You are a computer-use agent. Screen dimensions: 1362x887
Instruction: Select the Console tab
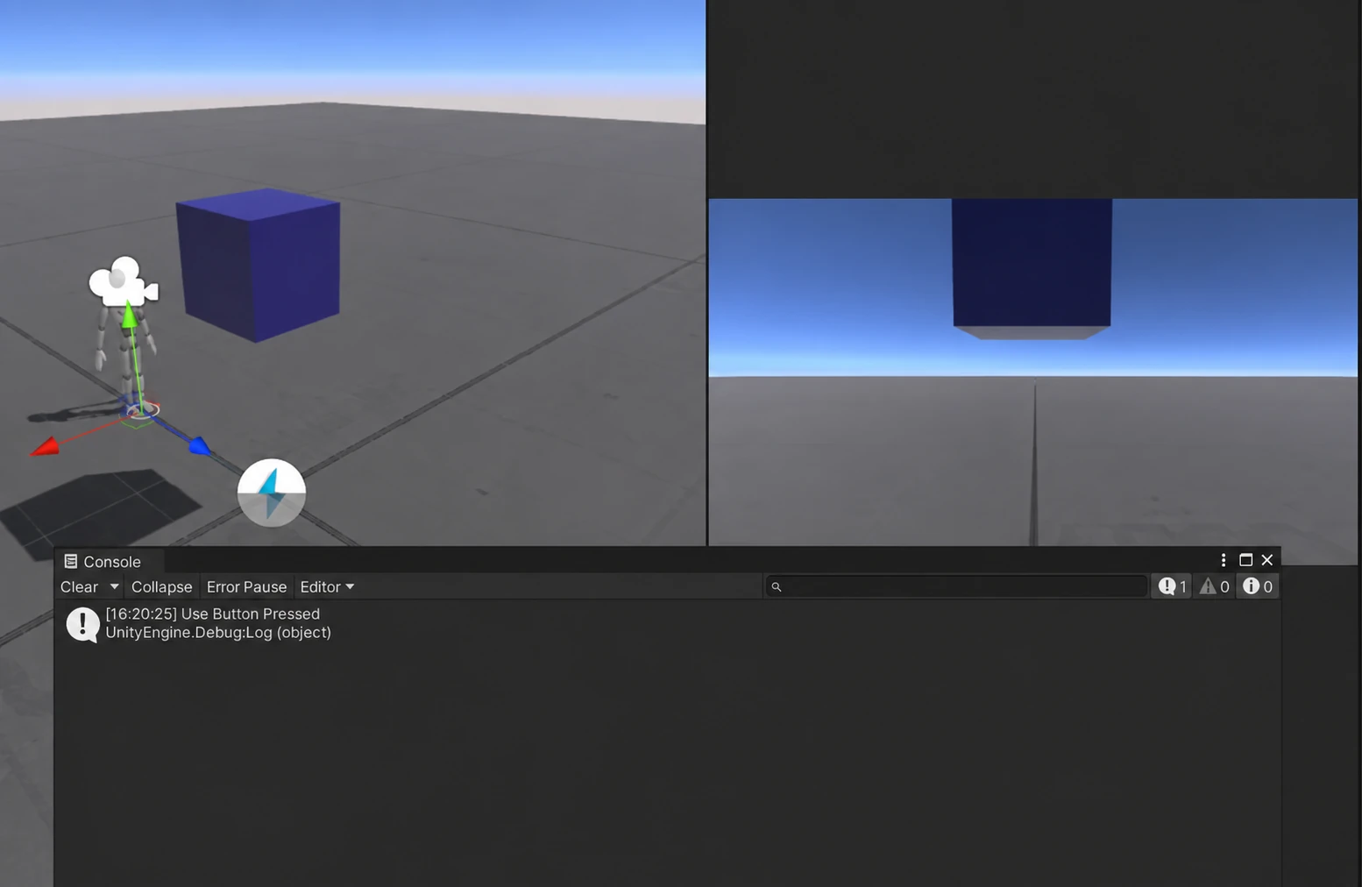point(103,562)
